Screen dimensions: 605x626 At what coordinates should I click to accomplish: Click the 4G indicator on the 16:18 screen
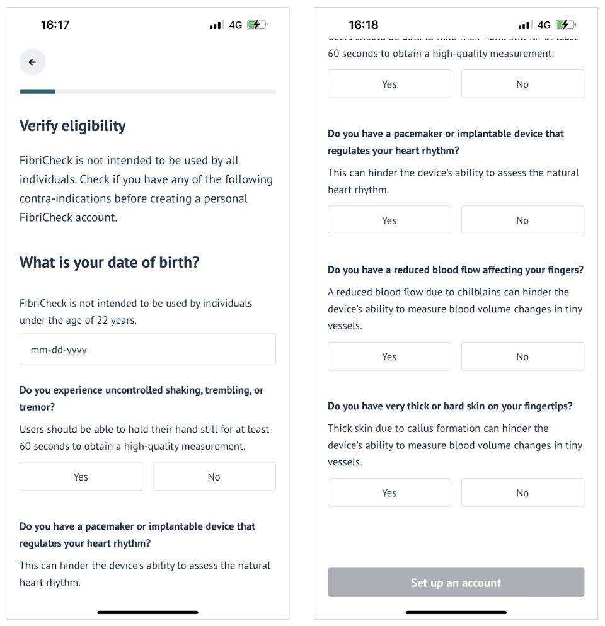point(544,25)
